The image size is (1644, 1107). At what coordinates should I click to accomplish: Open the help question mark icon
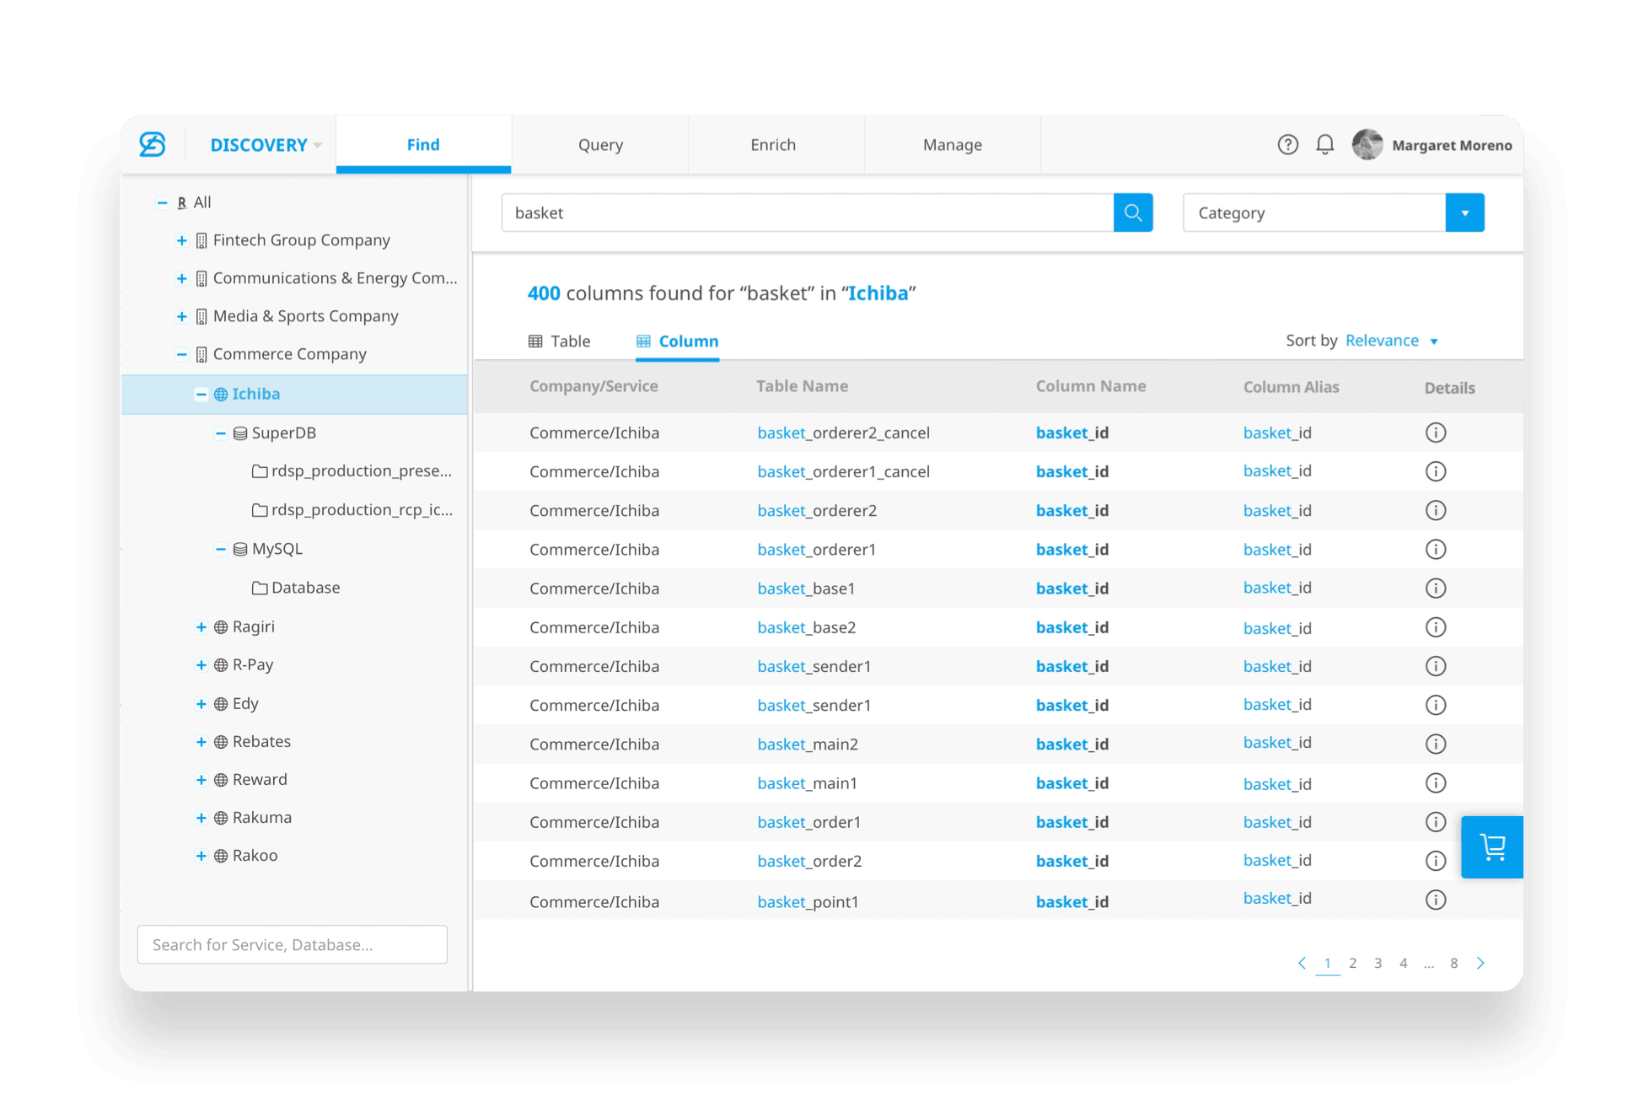pos(1287,144)
